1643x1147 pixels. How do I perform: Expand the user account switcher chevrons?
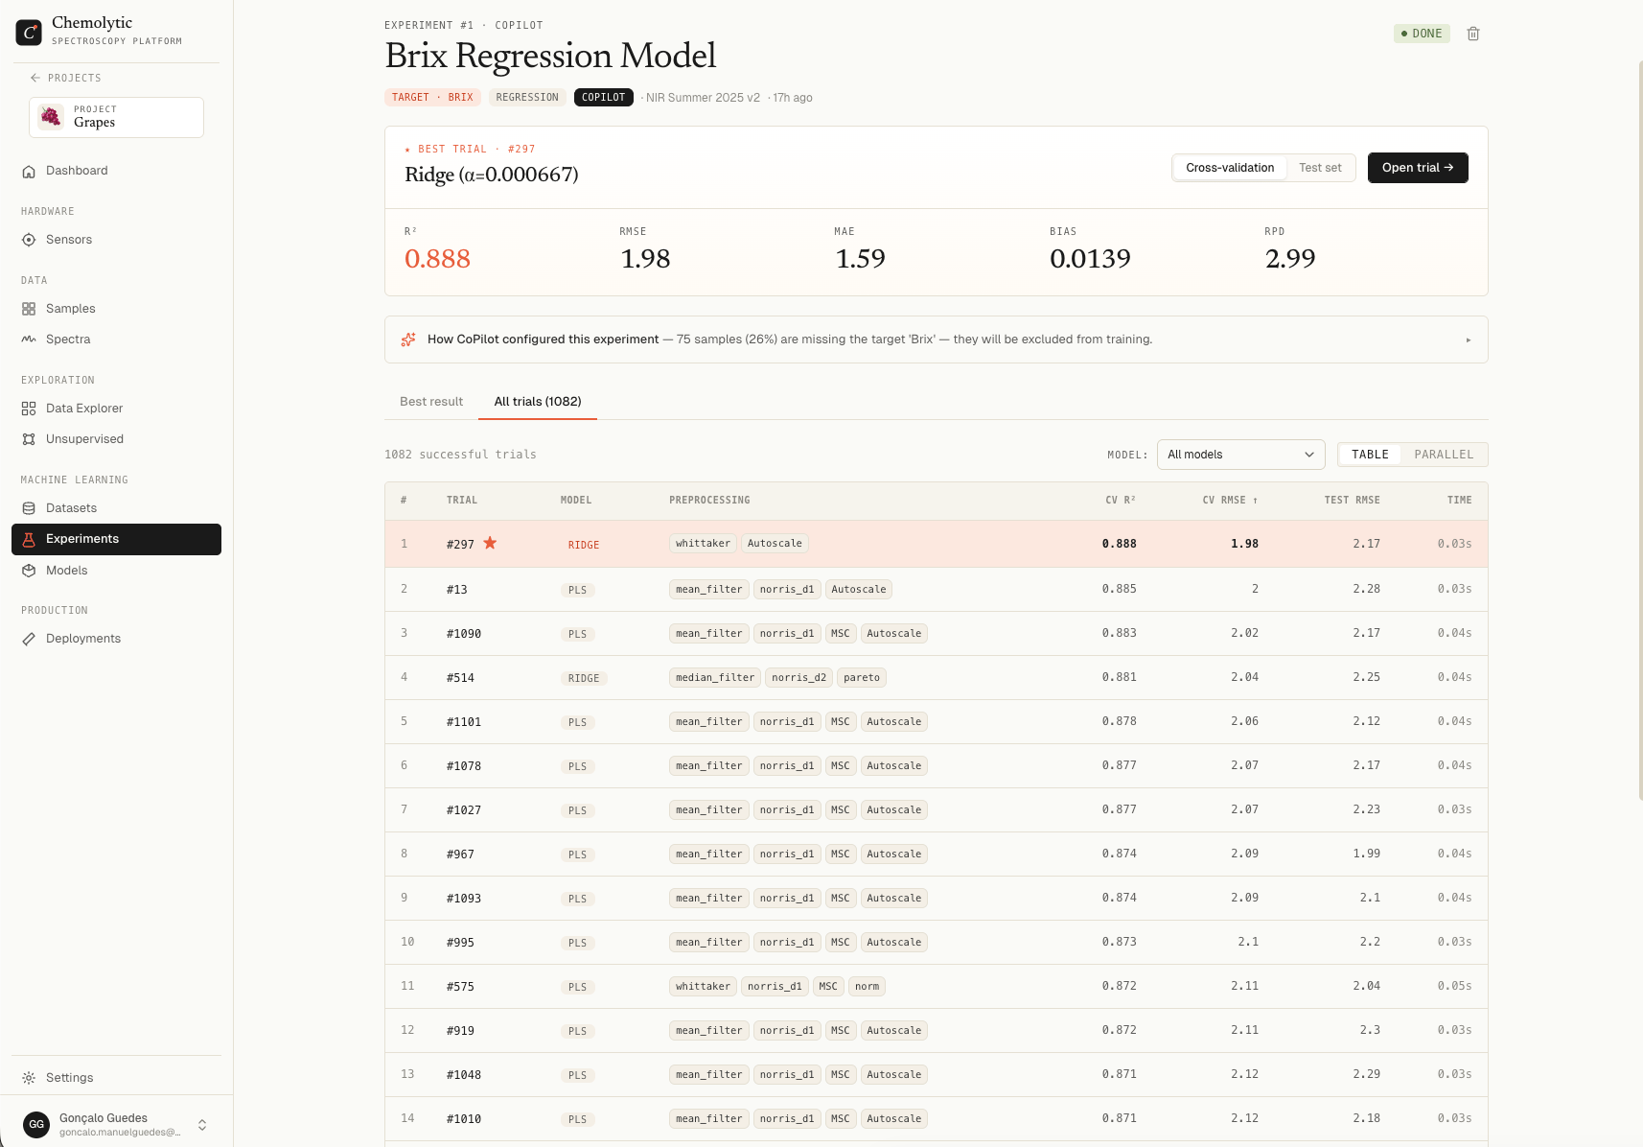pyautogui.click(x=202, y=1125)
